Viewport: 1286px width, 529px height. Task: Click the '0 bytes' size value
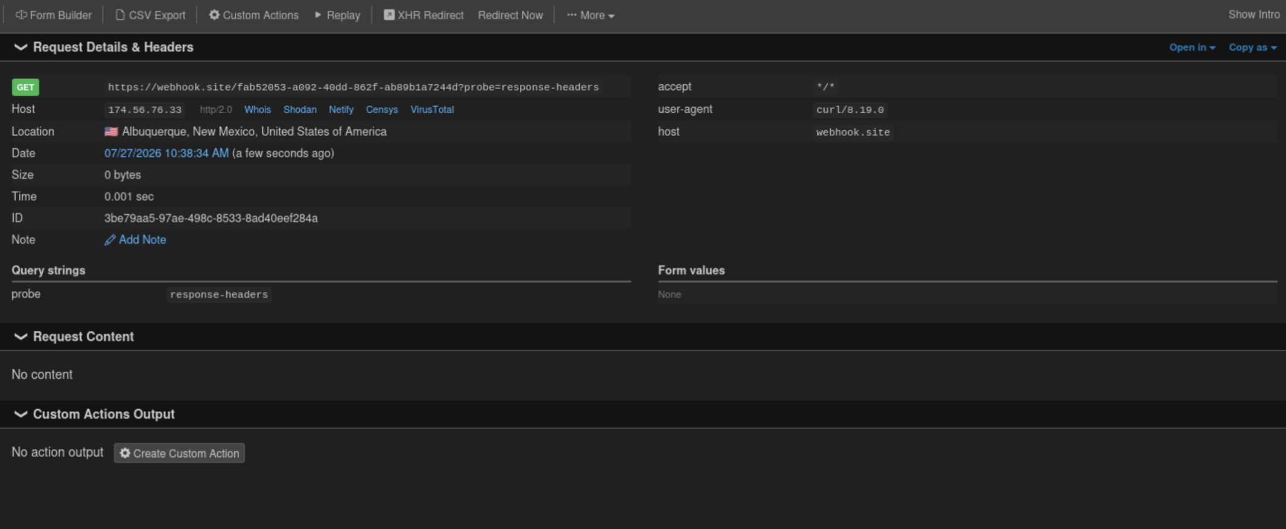(x=122, y=175)
